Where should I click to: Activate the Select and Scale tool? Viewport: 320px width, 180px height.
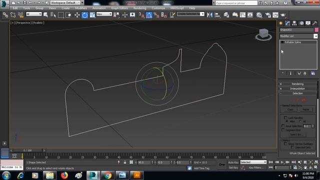(92, 15)
